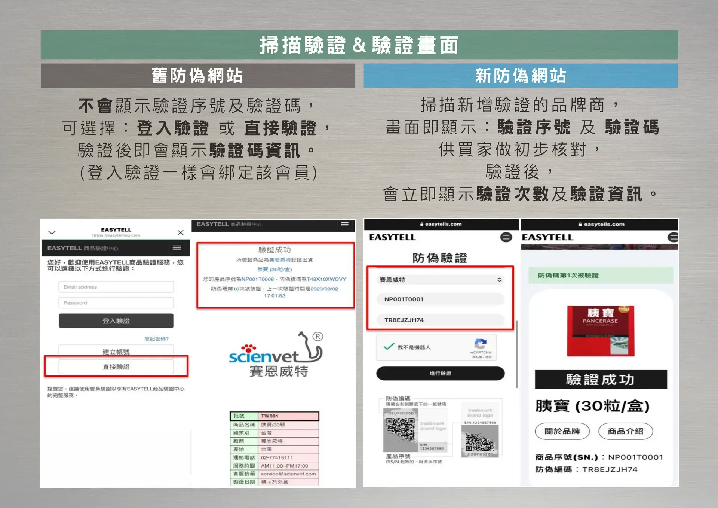Screen dimensions: 718x508
Task: Click the scrollbar beside the 防偽驗證 form
Action: (517, 354)
